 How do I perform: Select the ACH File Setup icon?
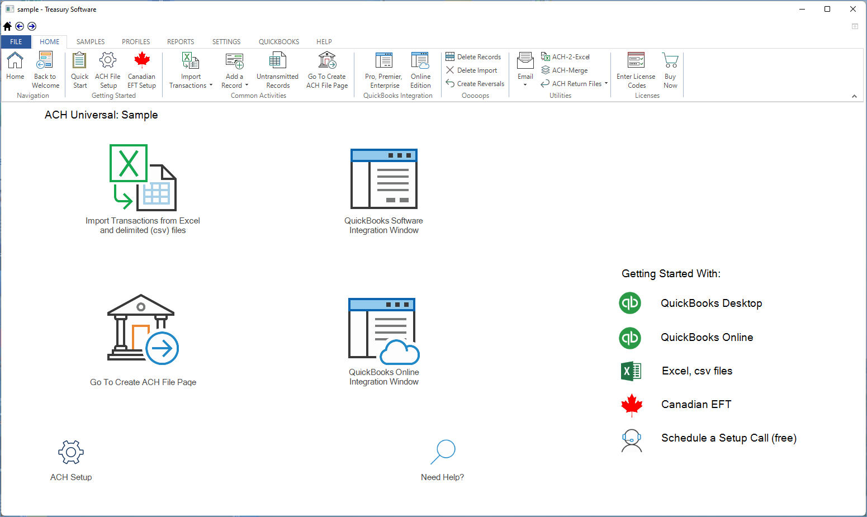(x=108, y=70)
